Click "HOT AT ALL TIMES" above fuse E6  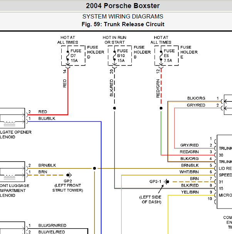pyautogui.click(x=161, y=40)
